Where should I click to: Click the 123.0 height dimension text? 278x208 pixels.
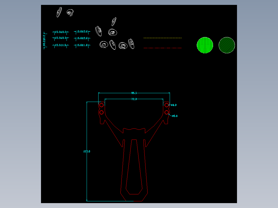click(x=87, y=151)
